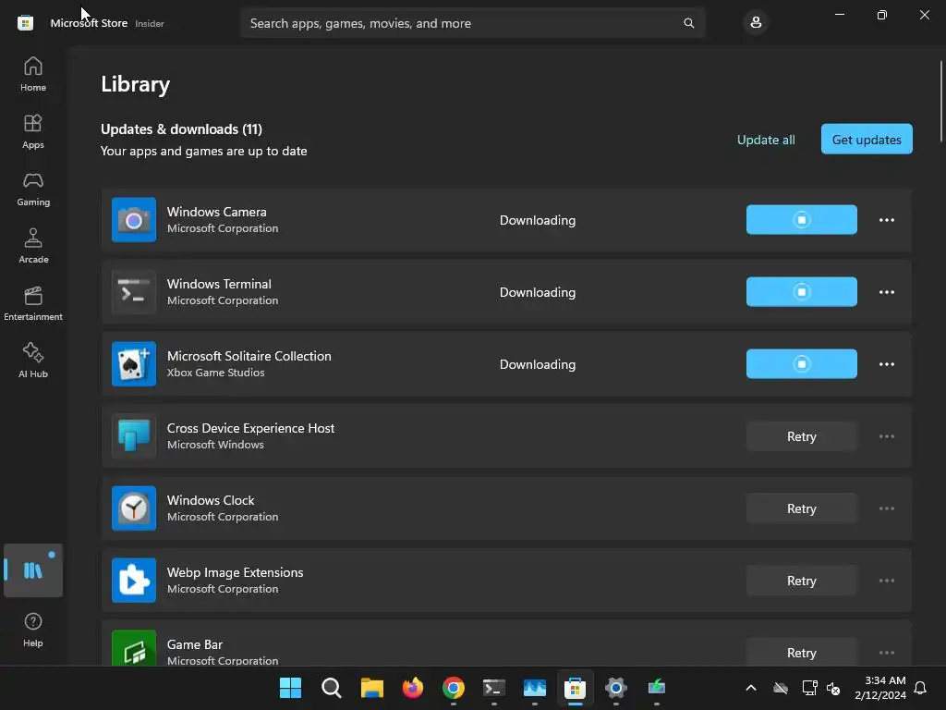The height and width of the screenshot is (710, 946).
Task: Click Downloading status for Microsoft Solitaire Collection
Action: (538, 364)
